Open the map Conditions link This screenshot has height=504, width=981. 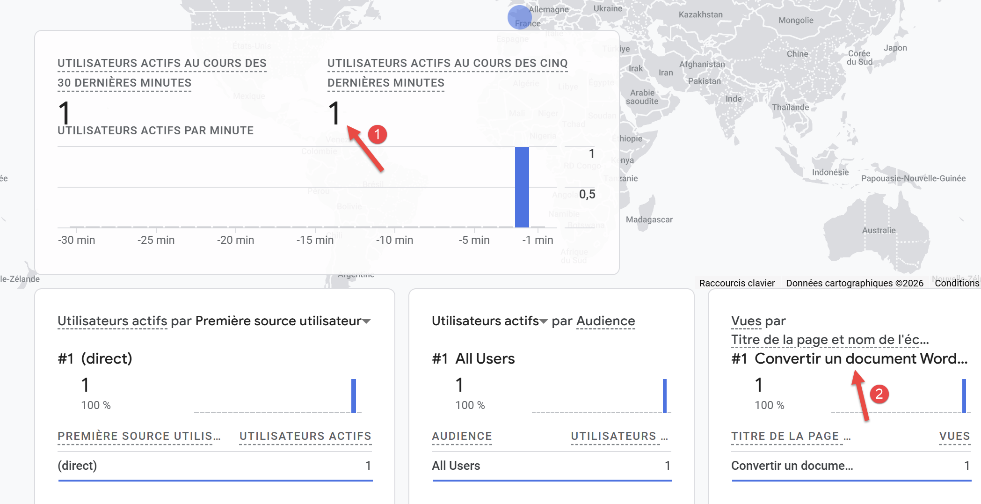pos(956,283)
